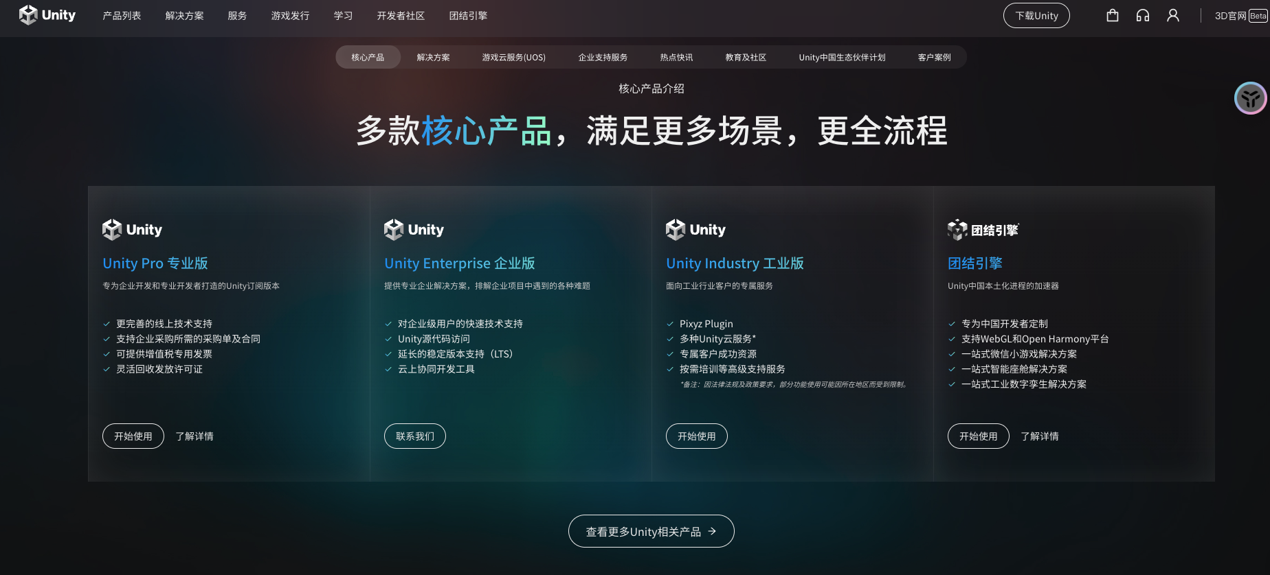Select the 解决方案 sub-navigation tab
The image size is (1270, 575).
click(x=433, y=57)
